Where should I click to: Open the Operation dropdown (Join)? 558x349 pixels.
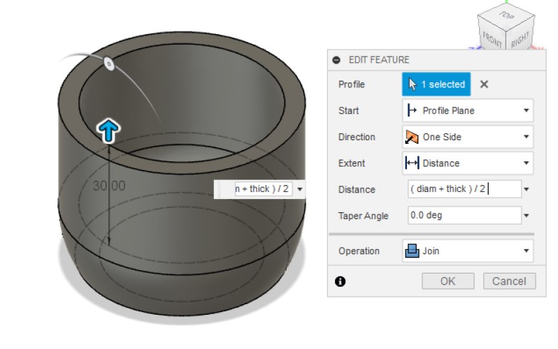(x=468, y=251)
